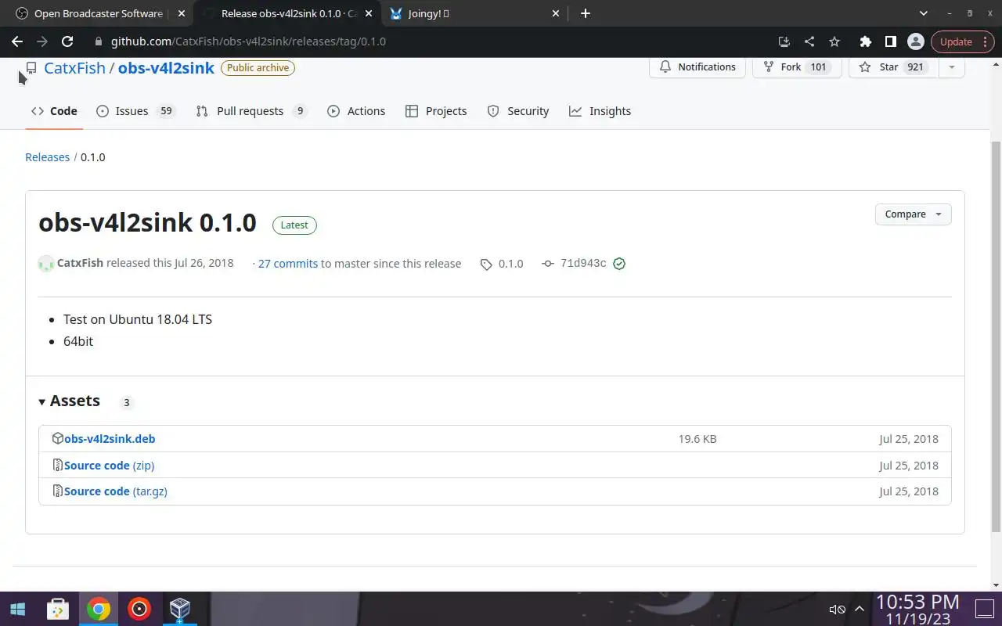Click the Chrome icon in the taskbar
The image size is (1002, 626).
pos(99,609)
